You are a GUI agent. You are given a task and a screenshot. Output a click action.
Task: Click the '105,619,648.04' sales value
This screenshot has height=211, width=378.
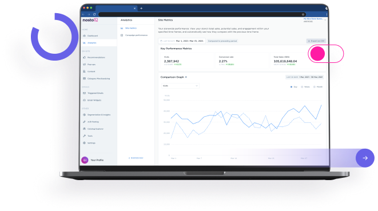[285, 61]
